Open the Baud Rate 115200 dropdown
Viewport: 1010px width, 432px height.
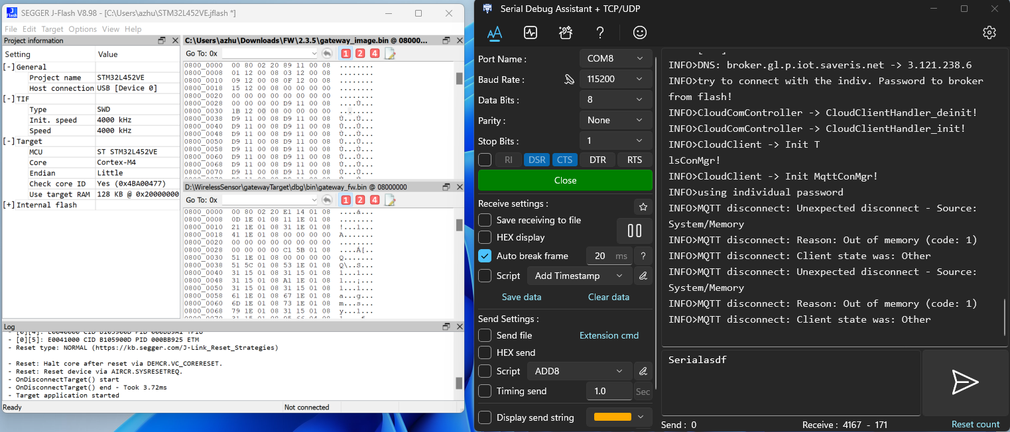click(x=615, y=79)
